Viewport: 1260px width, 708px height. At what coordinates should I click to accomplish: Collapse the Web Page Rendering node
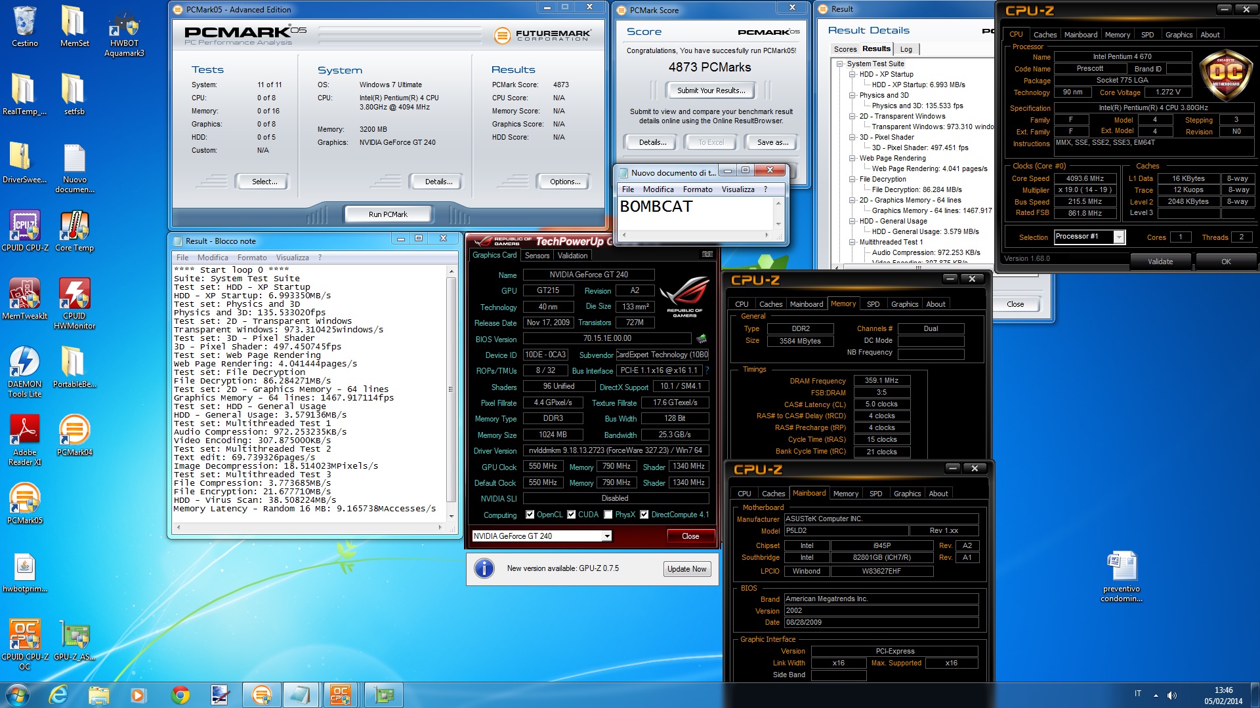pyautogui.click(x=852, y=158)
